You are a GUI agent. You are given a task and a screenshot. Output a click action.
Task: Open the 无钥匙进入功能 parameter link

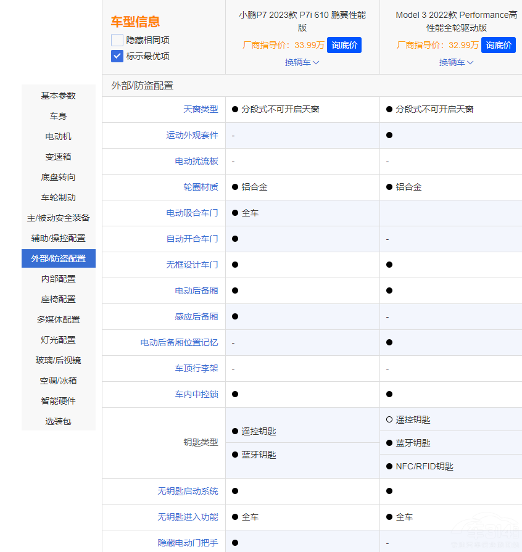pyautogui.click(x=188, y=517)
